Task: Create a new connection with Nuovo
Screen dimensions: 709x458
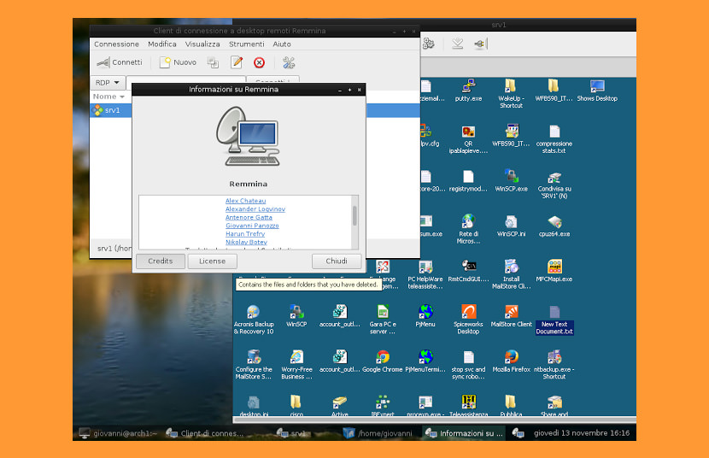Action: pyautogui.click(x=179, y=62)
